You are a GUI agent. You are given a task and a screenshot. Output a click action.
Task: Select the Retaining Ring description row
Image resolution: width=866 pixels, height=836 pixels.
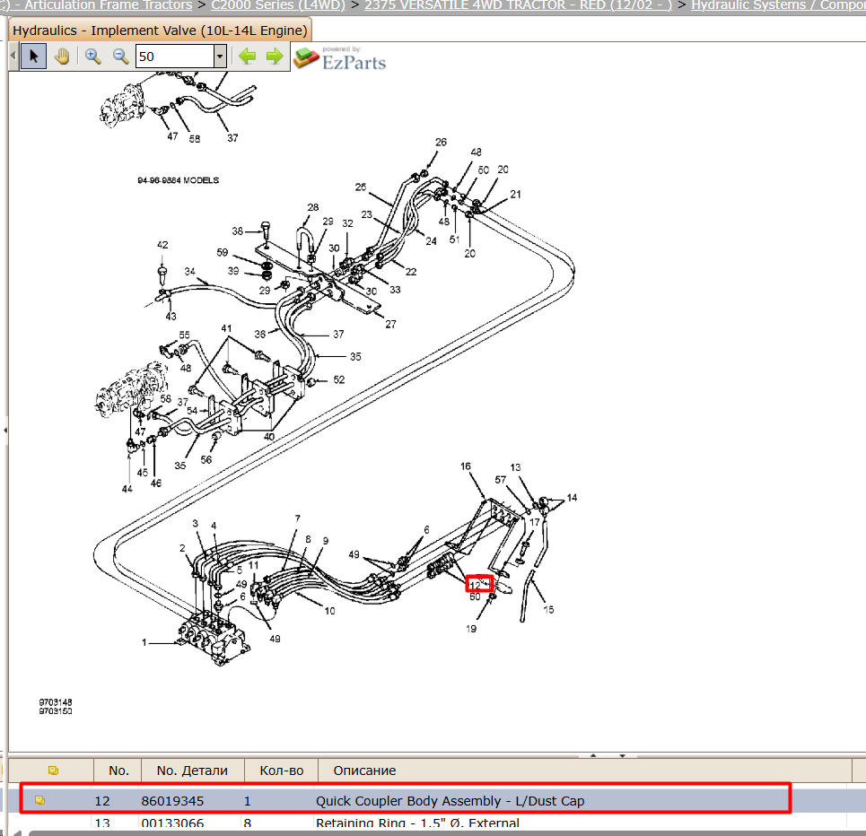coord(417,823)
